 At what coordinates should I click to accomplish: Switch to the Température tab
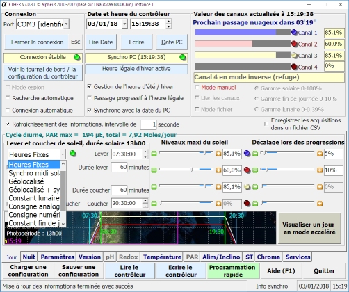pyautogui.click(x=162, y=257)
